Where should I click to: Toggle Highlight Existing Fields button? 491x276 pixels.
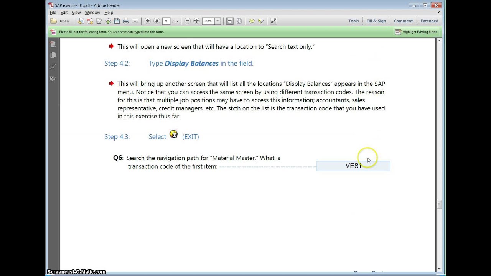pyautogui.click(x=416, y=32)
